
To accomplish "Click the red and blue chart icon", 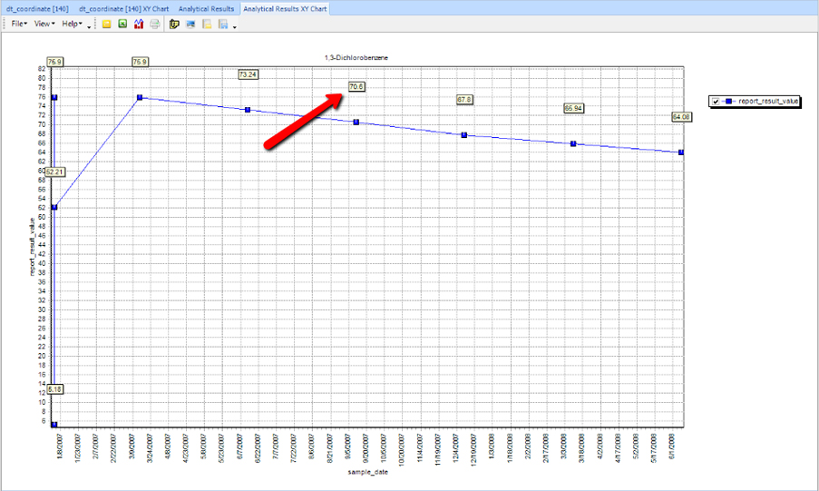I will (139, 25).
